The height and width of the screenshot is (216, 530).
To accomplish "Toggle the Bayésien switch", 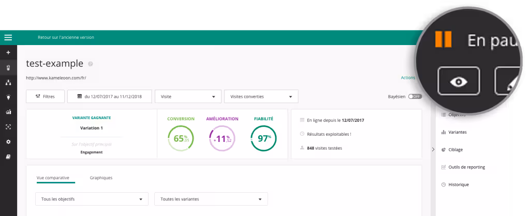I will (x=415, y=97).
